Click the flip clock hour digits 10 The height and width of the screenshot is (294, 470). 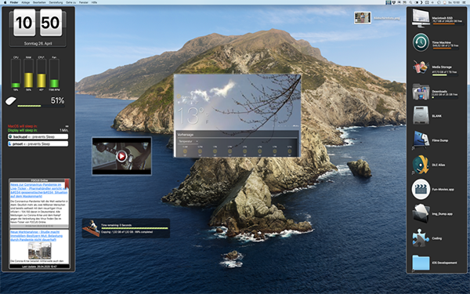tap(24, 23)
